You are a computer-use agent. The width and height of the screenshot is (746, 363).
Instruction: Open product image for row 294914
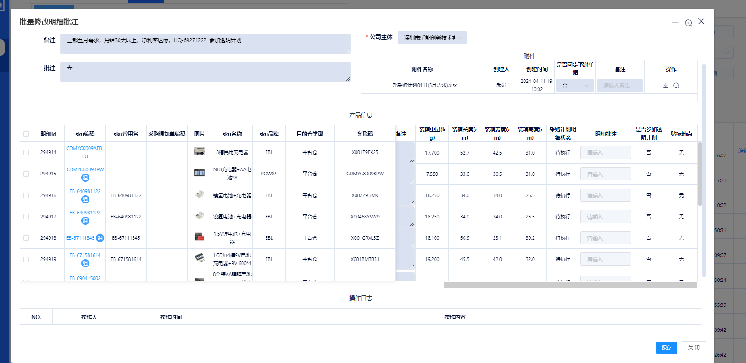pos(199,151)
